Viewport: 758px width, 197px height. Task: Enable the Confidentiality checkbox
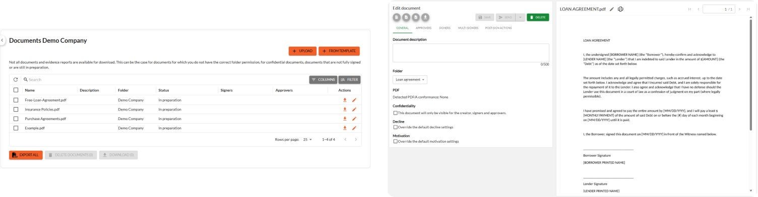click(x=395, y=113)
